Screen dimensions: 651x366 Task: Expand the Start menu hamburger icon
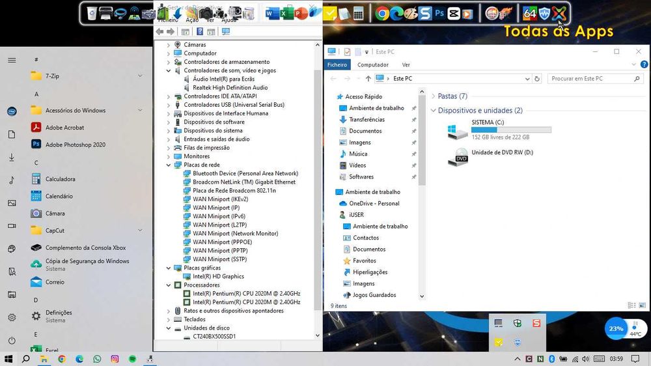click(12, 60)
